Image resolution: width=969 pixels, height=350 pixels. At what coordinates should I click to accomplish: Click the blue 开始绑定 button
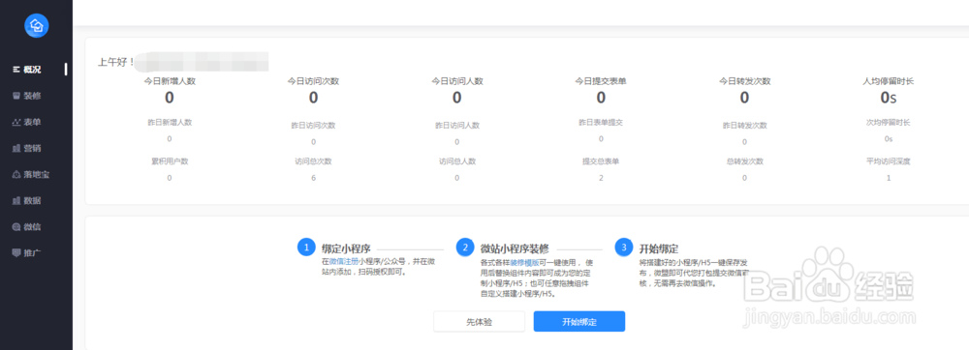coord(579,322)
